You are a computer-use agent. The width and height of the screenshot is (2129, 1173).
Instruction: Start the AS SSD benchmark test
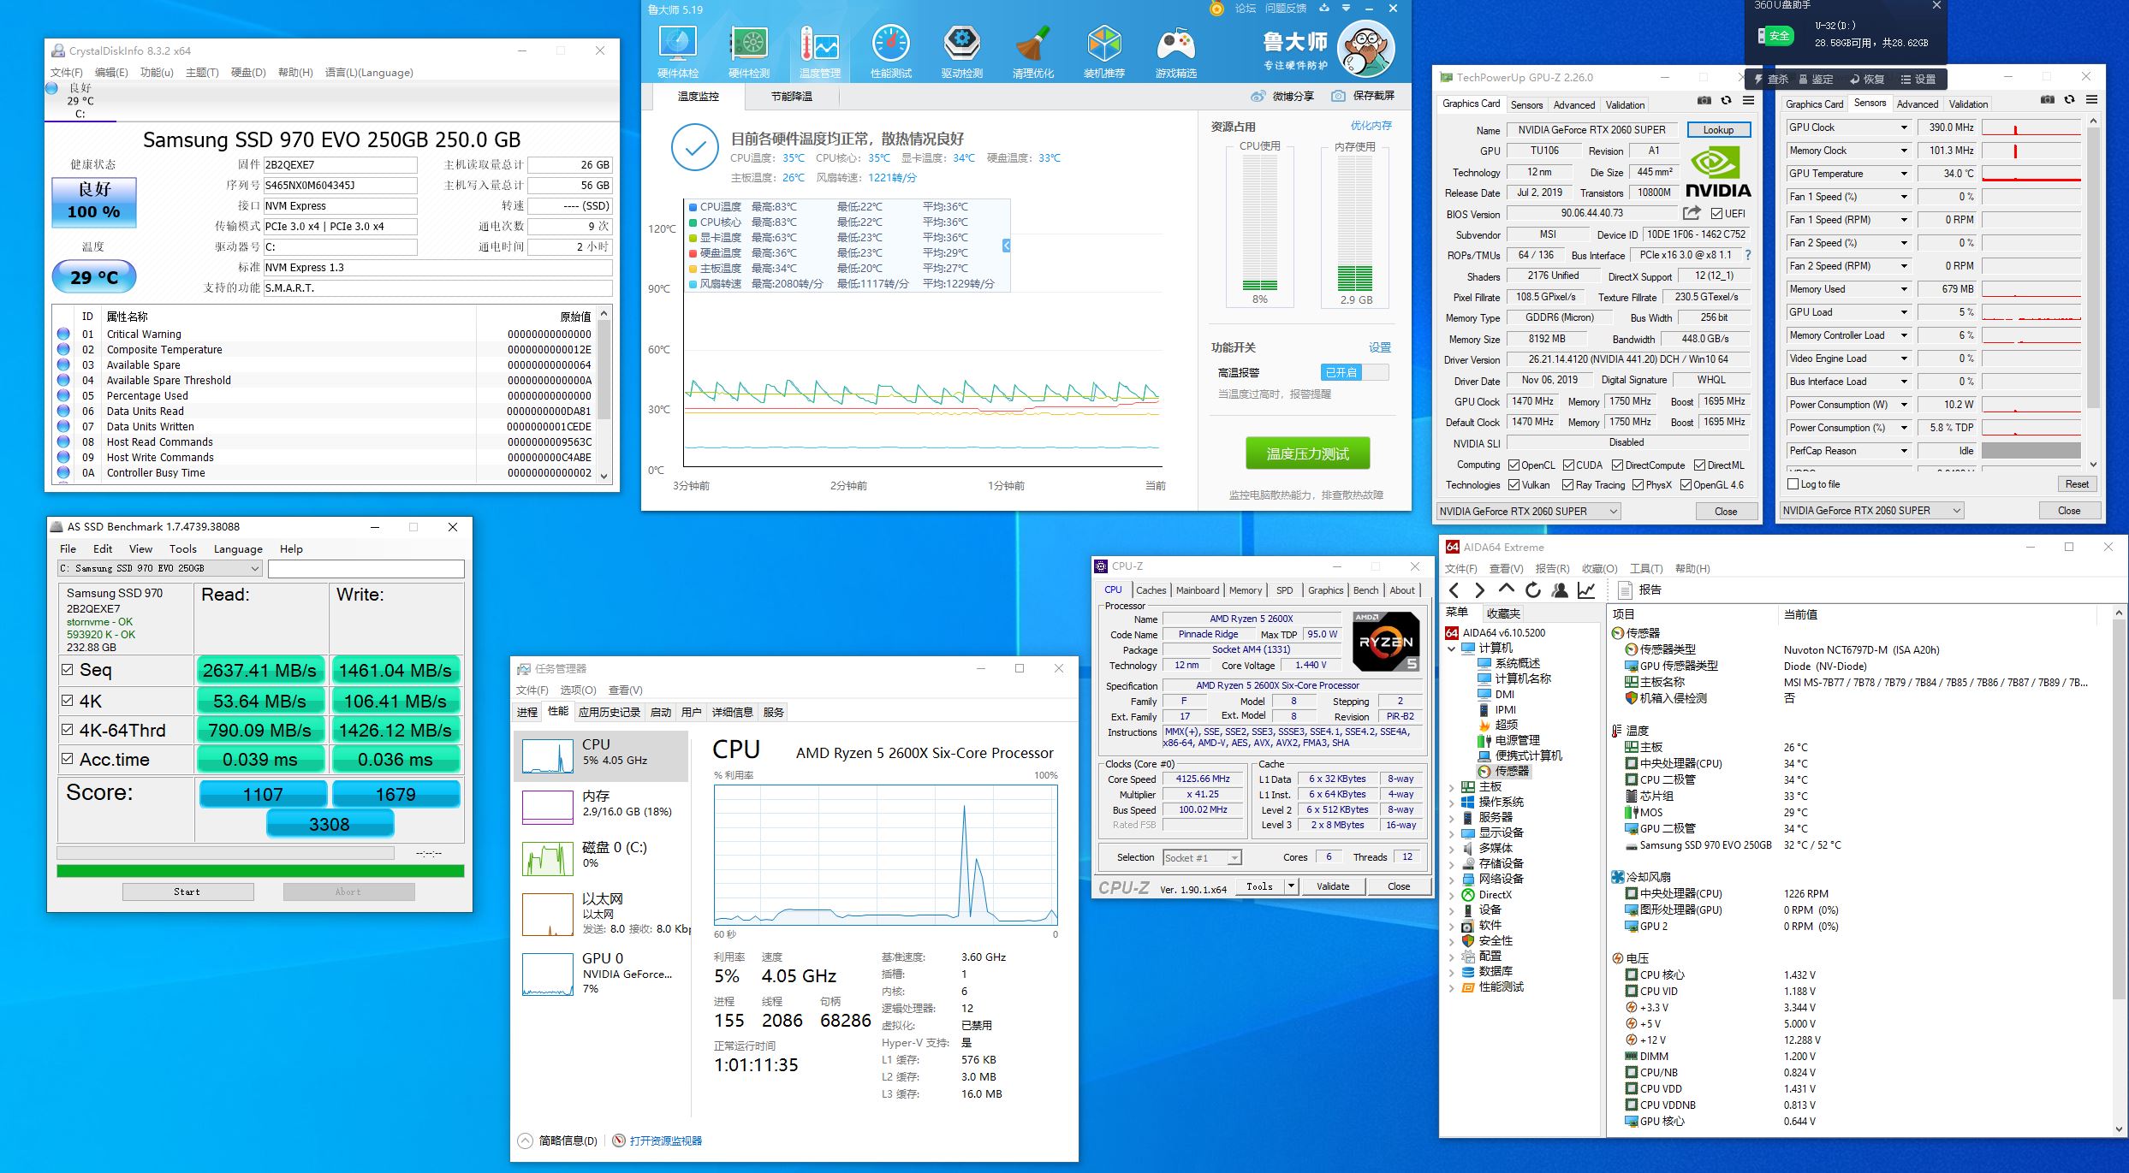tap(187, 891)
